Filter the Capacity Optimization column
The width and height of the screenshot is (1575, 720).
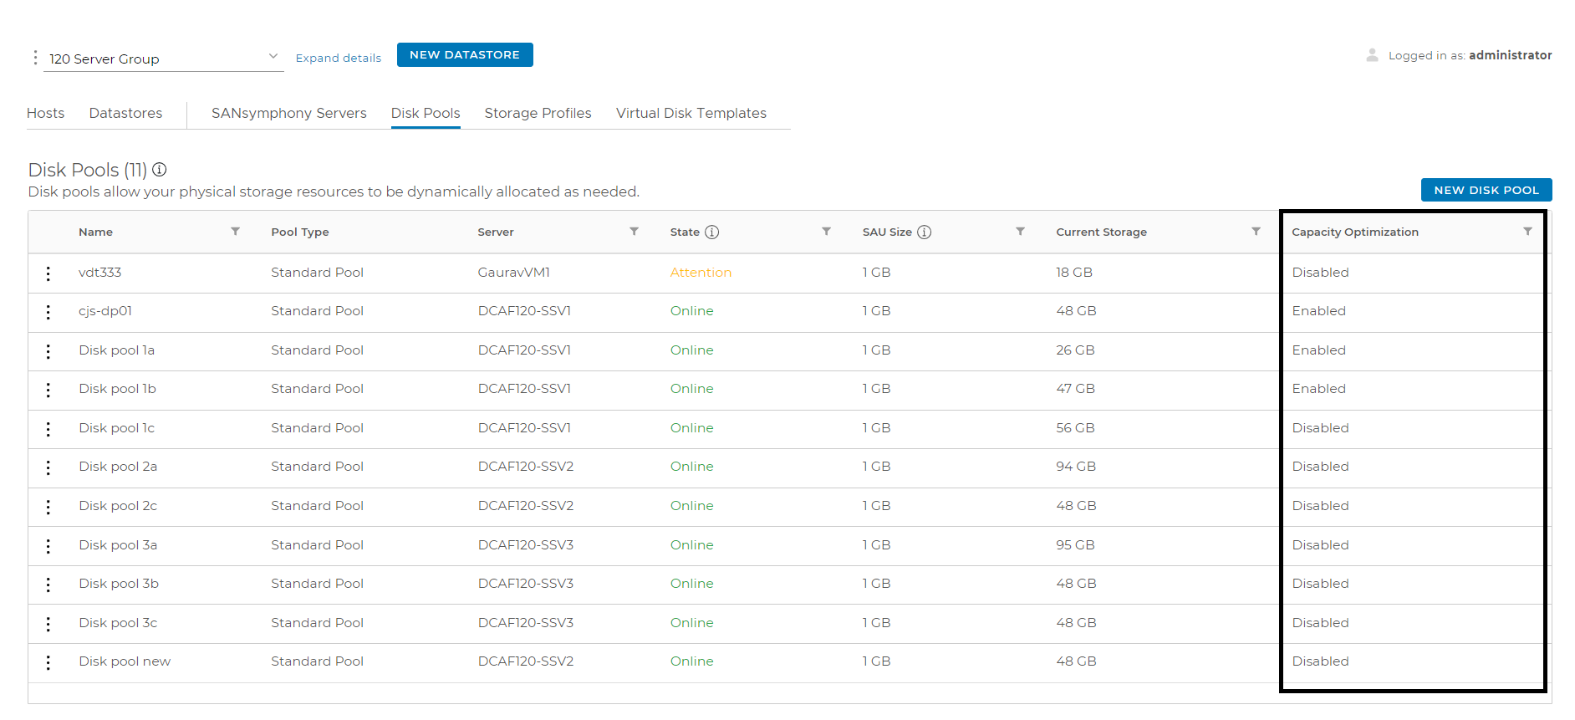point(1527,232)
